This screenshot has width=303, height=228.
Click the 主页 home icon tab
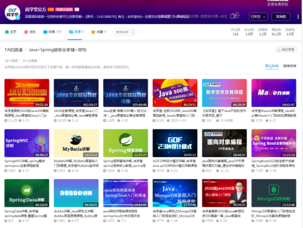pos(10,31)
